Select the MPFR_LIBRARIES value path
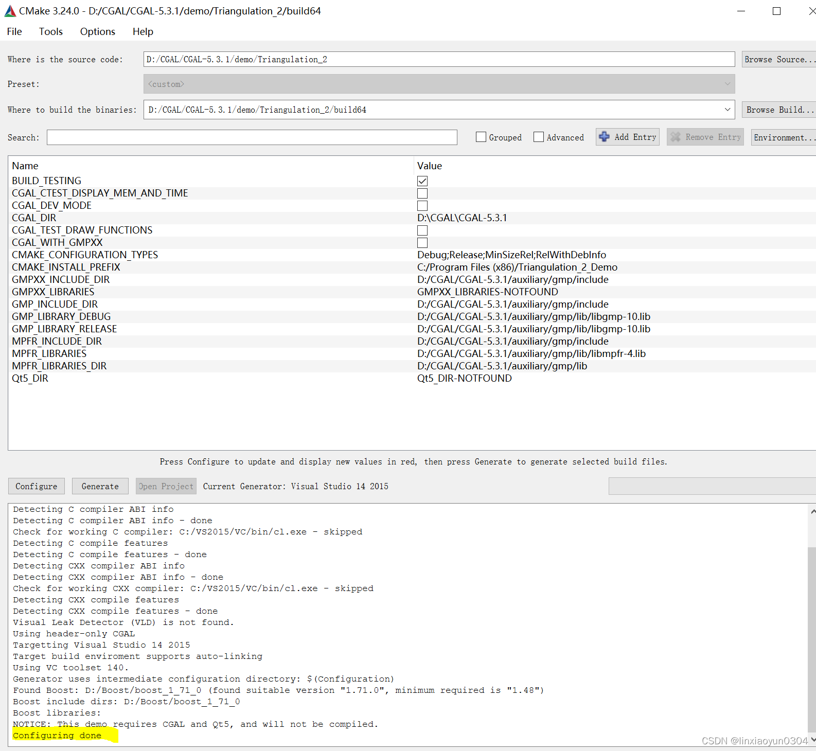 coord(531,353)
